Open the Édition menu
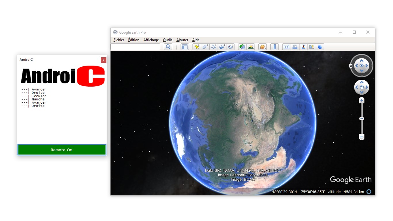 pyautogui.click(x=134, y=40)
